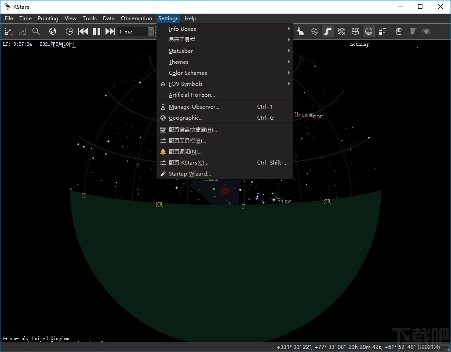Click the FITS viewer galaxy swirl icon
Image resolution: width=451 pixels, height=352 pixels.
(426, 31)
